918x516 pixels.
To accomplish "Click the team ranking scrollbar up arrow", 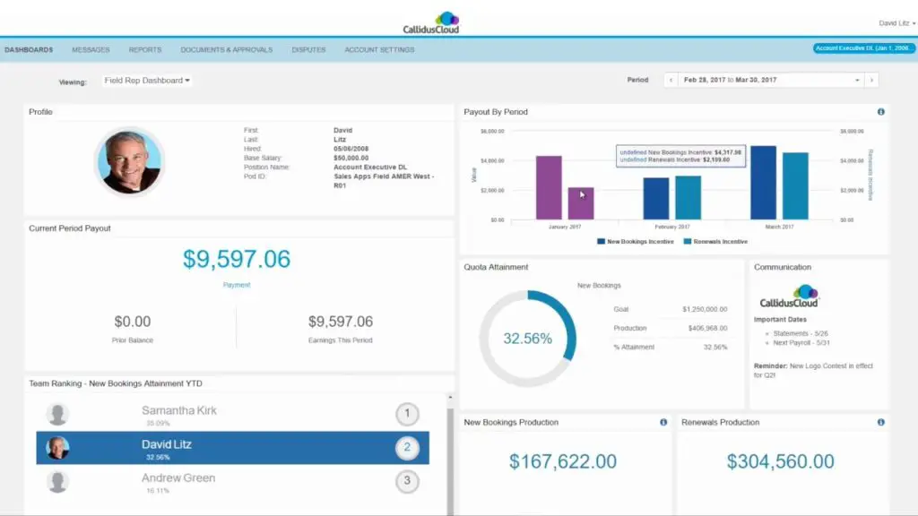I will [x=450, y=398].
